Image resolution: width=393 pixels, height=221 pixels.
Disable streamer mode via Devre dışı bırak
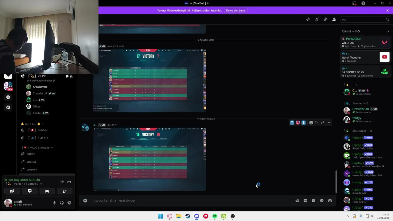coord(235,10)
